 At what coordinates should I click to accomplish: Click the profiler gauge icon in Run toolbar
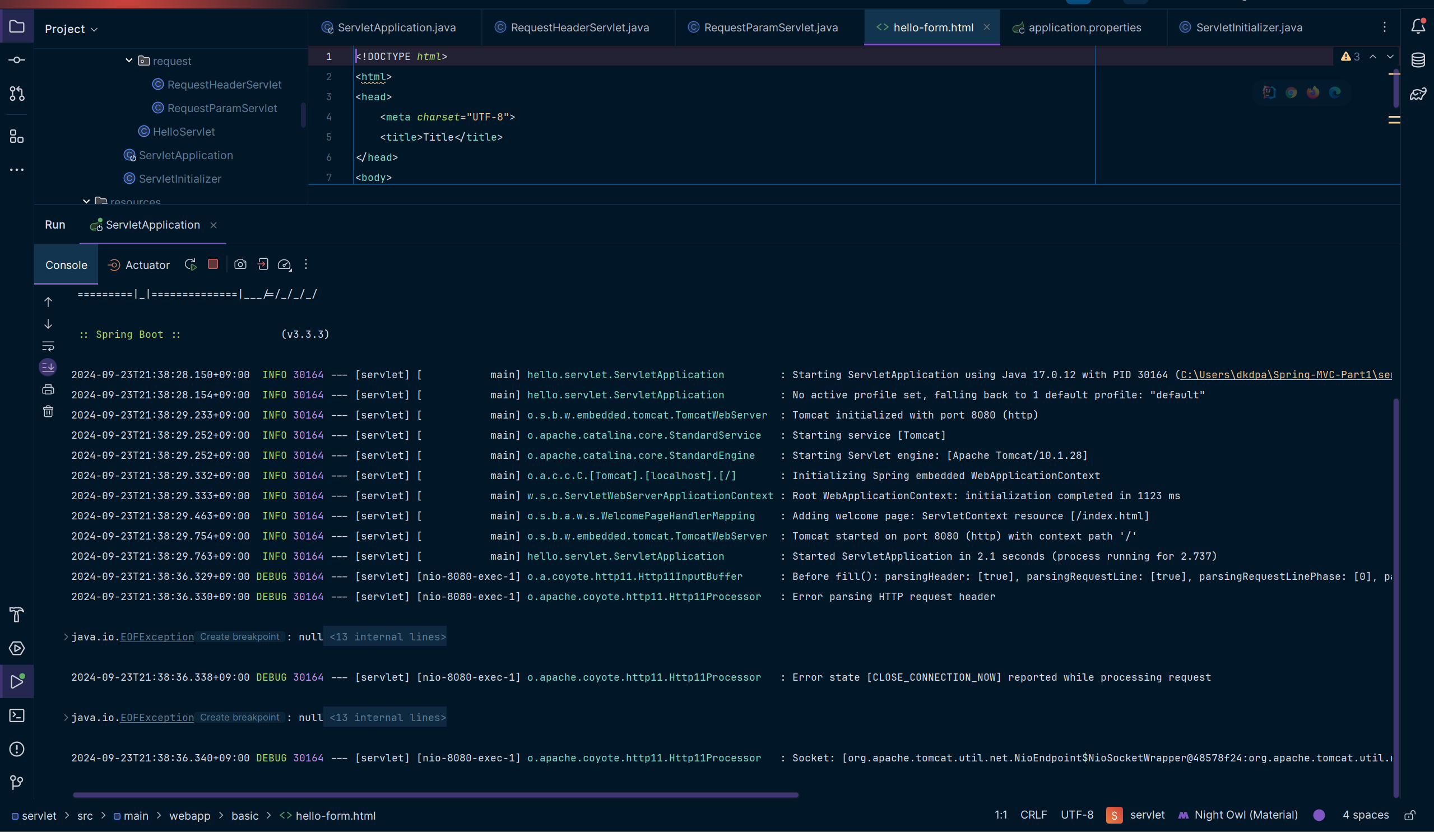[285, 264]
